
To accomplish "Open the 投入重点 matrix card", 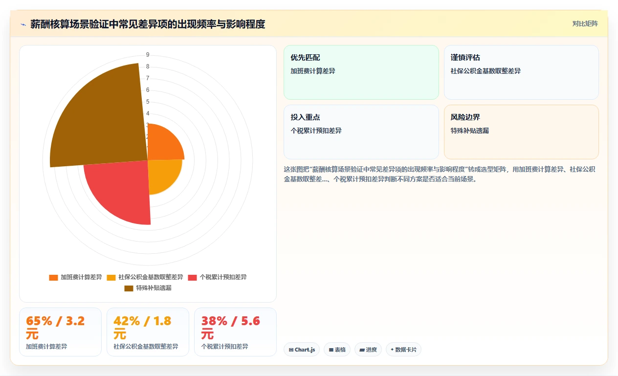I will (361, 132).
